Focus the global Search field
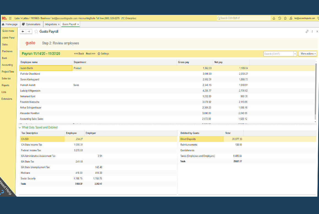The image size is (319, 214). (244, 18)
